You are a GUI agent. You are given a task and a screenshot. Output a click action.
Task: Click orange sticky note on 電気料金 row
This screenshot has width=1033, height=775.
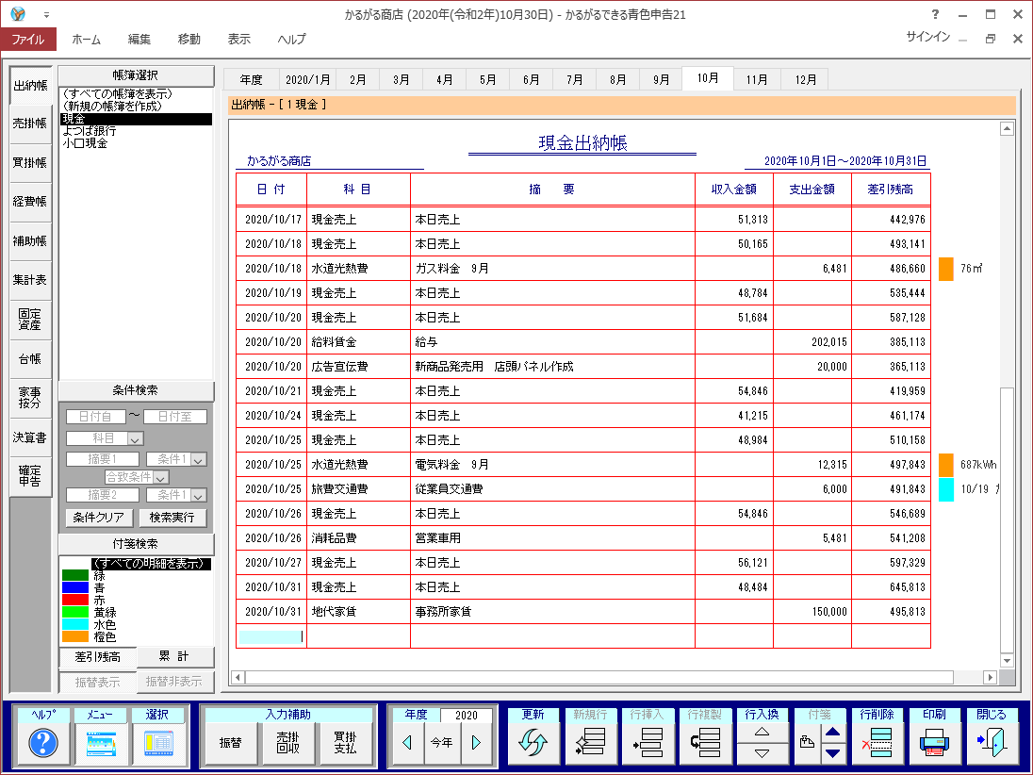click(x=946, y=465)
